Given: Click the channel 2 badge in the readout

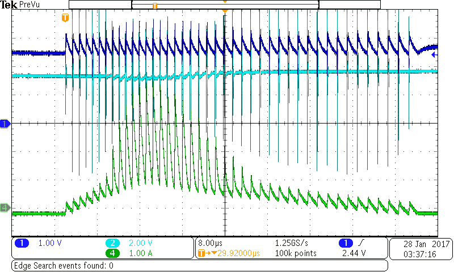Looking at the screenshot, I should pos(112,243).
